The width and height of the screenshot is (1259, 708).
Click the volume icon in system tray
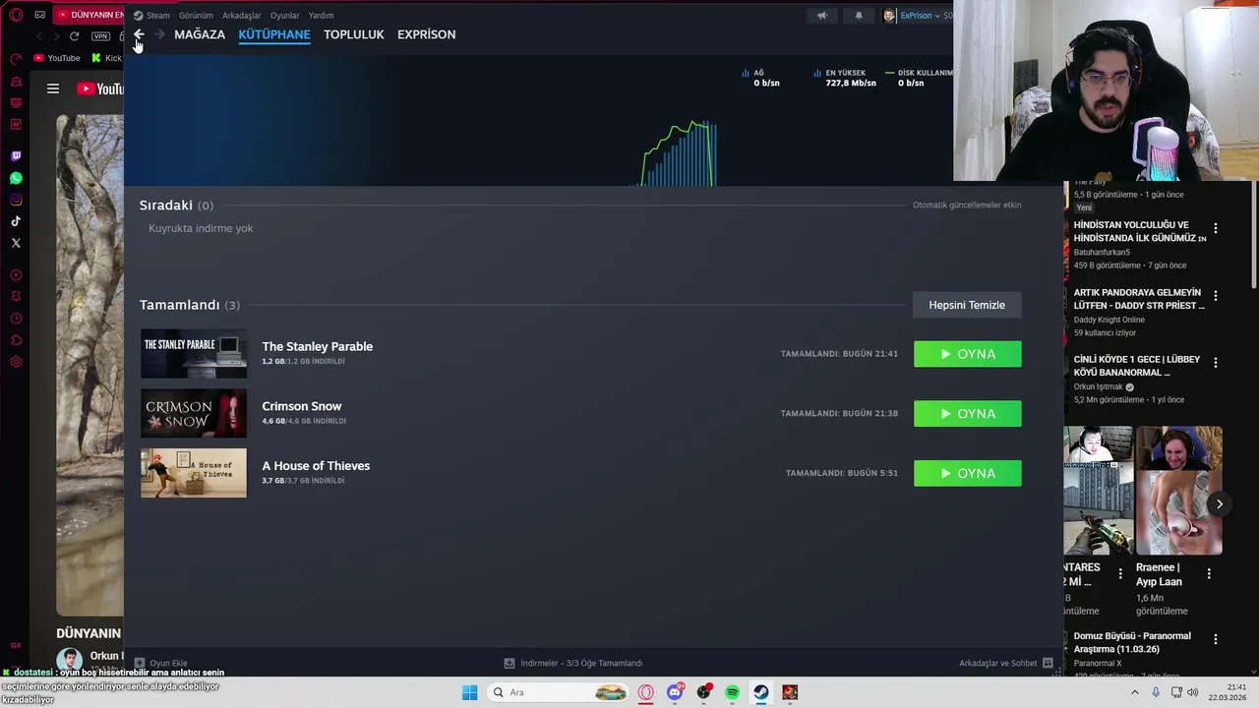coord(1192,692)
